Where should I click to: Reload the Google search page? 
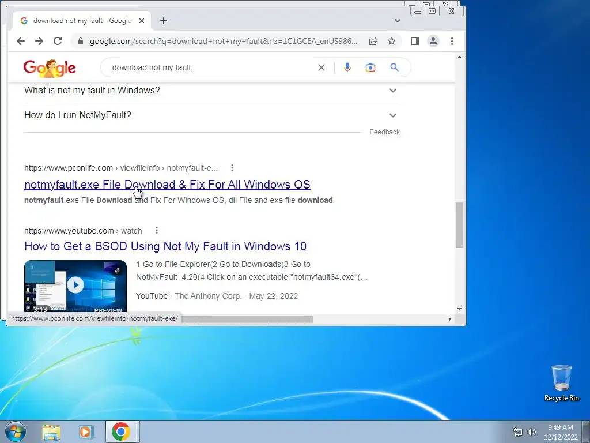pyautogui.click(x=58, y=41)
